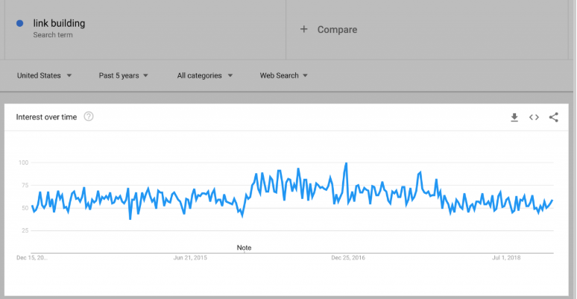Image resolution: width=577 pixels, height=299 pixels.
Task: Click the Jul 1, 2018 axis label
Action: pyautogui.click(x=505, y=257)
